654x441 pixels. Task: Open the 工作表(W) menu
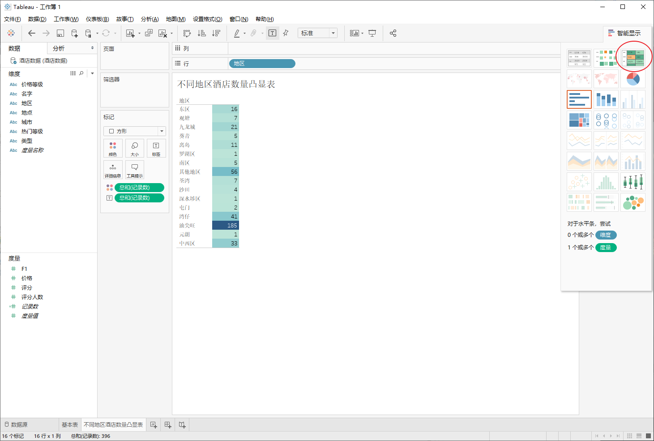(66, 19)
